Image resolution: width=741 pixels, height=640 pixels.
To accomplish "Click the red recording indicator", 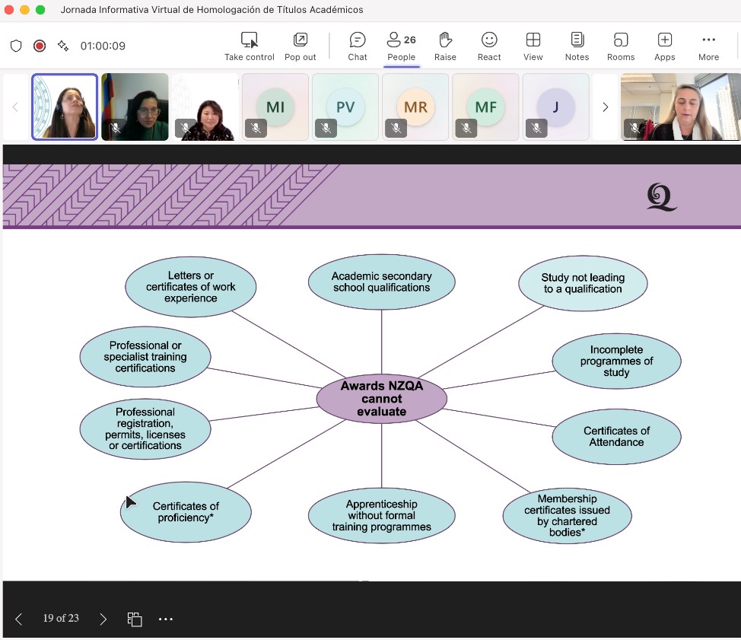I will [40, 46].
